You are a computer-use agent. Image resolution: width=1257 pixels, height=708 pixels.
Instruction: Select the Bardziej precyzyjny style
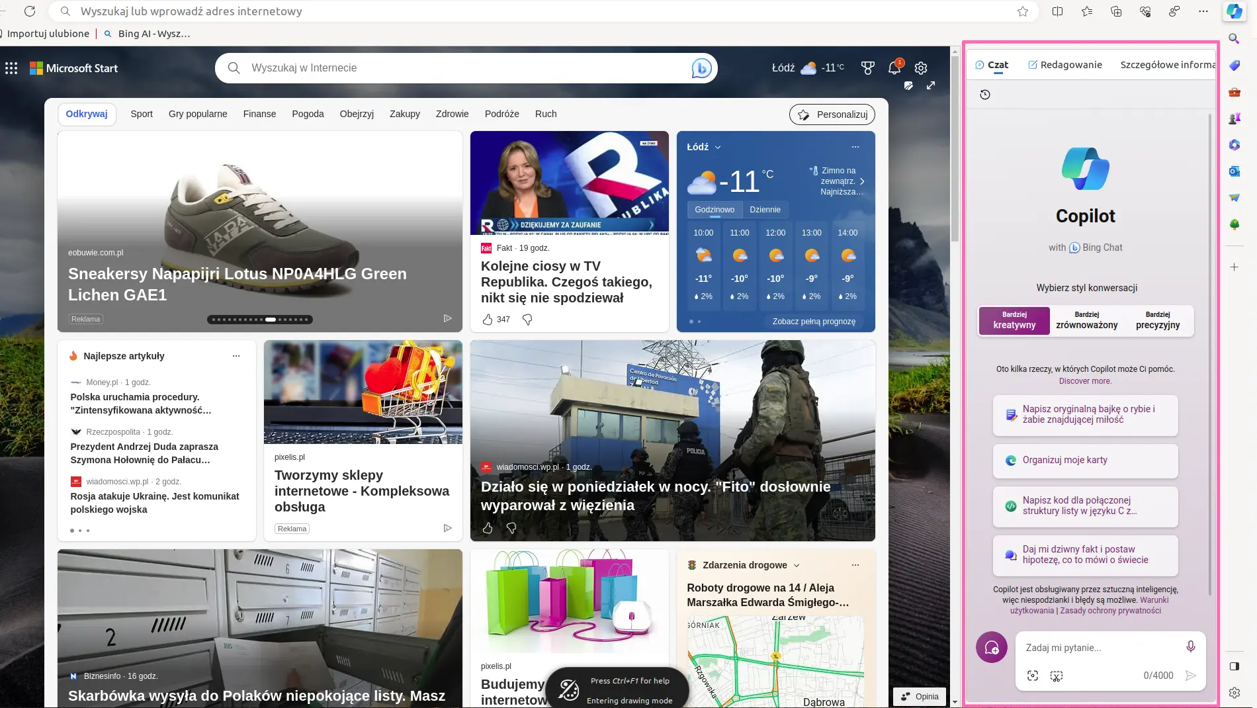[x=1158, y=320]
